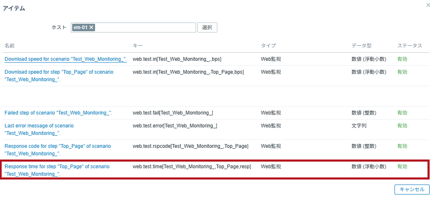Select Response time for step "Top_Page" link
430x197 pixels.
[57, 170]
